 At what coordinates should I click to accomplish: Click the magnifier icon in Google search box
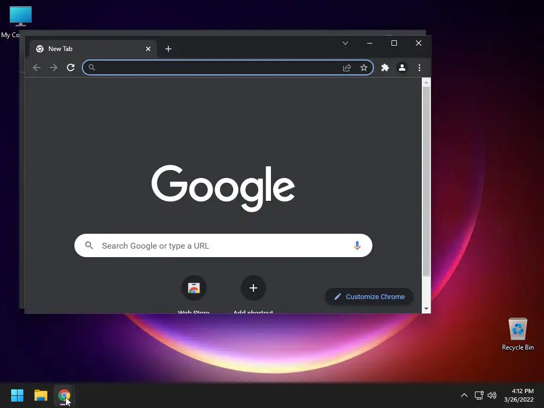pos(89,245)
